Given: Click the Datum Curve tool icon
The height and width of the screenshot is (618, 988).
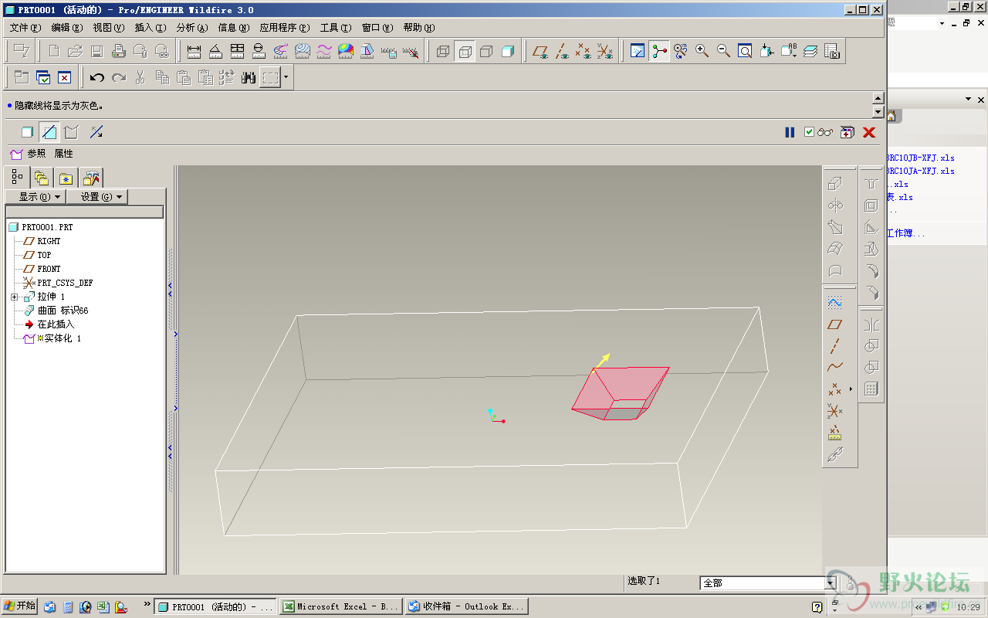Looking at the screenshot, I should [835, 368].
